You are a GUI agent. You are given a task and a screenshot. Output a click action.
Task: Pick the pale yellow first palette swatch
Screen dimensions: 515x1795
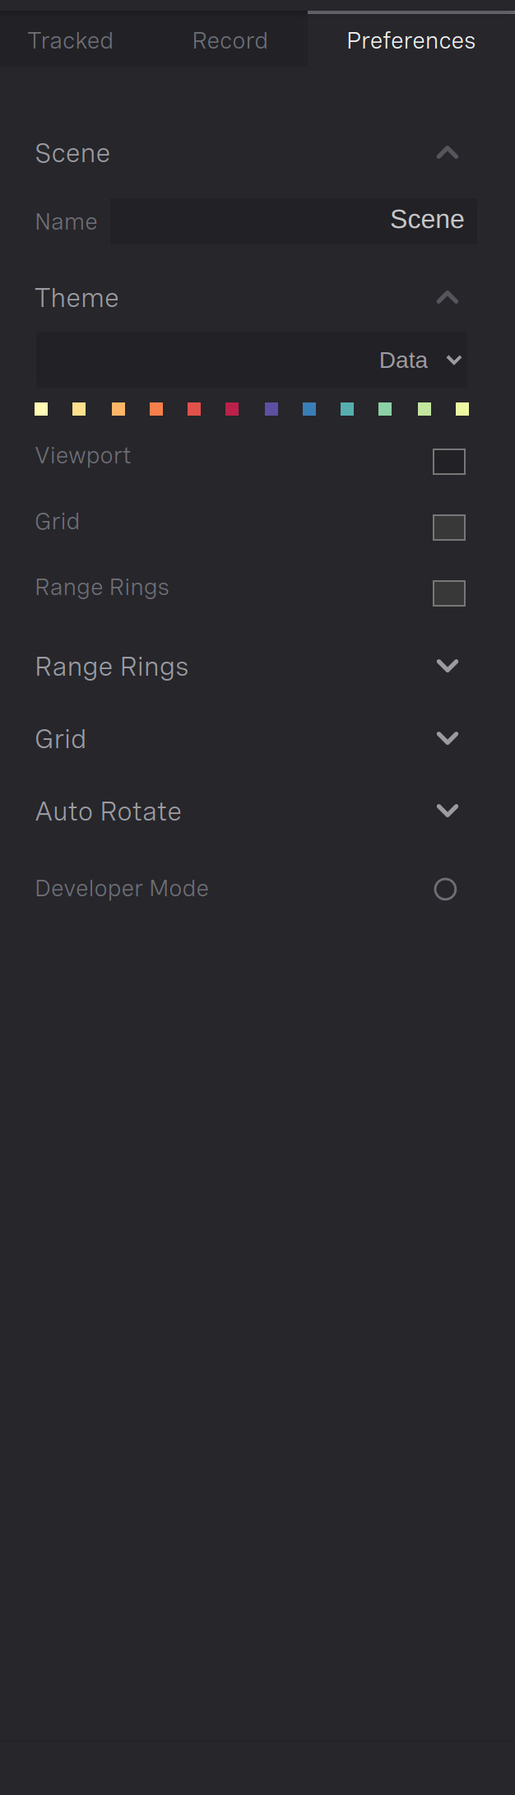[x=41, y=409]
